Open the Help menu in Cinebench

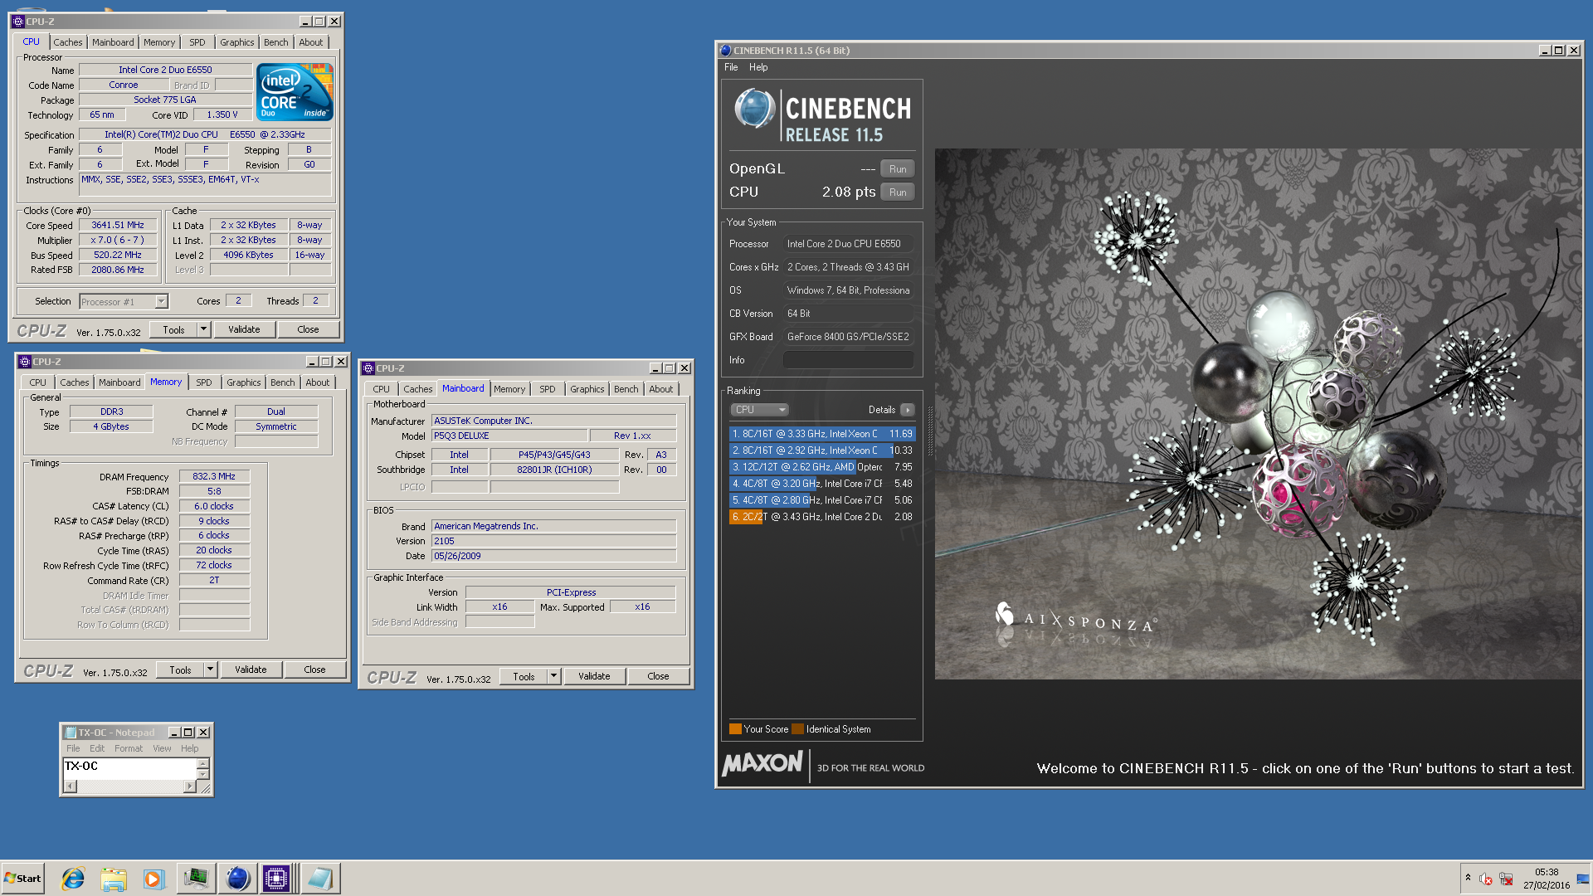click(x=758, y=67)
